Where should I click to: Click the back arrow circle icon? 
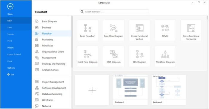pyautogui.click(x=10, y=6)
